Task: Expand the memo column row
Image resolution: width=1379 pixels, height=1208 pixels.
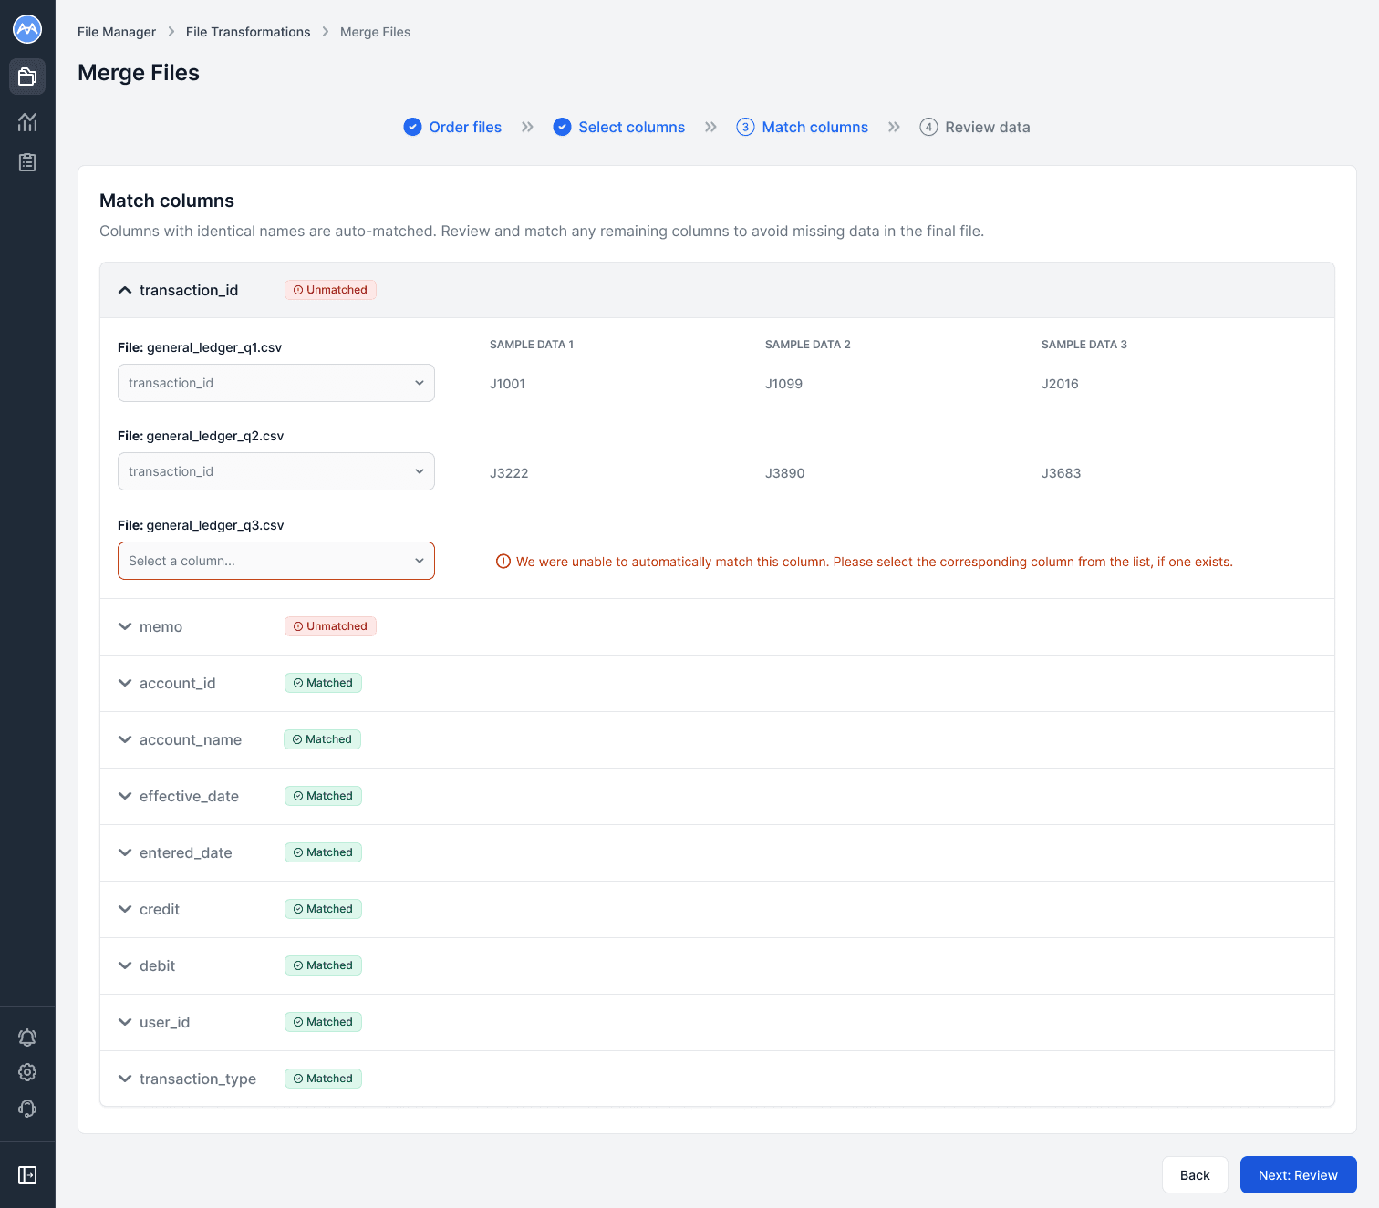Action: [717, 626]
